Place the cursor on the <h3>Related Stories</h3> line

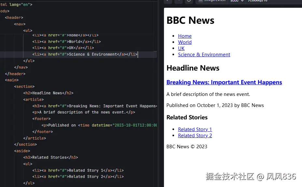coord(51,157)
